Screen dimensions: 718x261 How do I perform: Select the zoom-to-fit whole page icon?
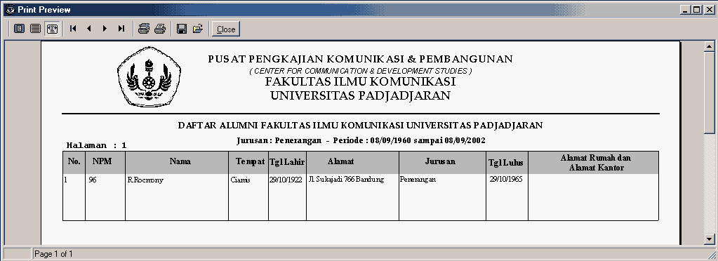19,29
